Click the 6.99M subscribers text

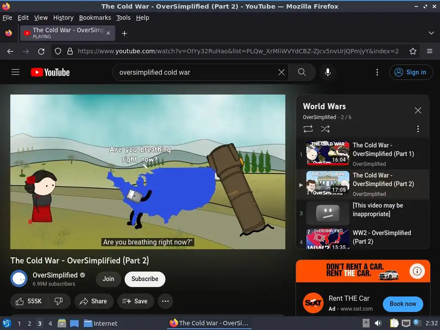54,284
